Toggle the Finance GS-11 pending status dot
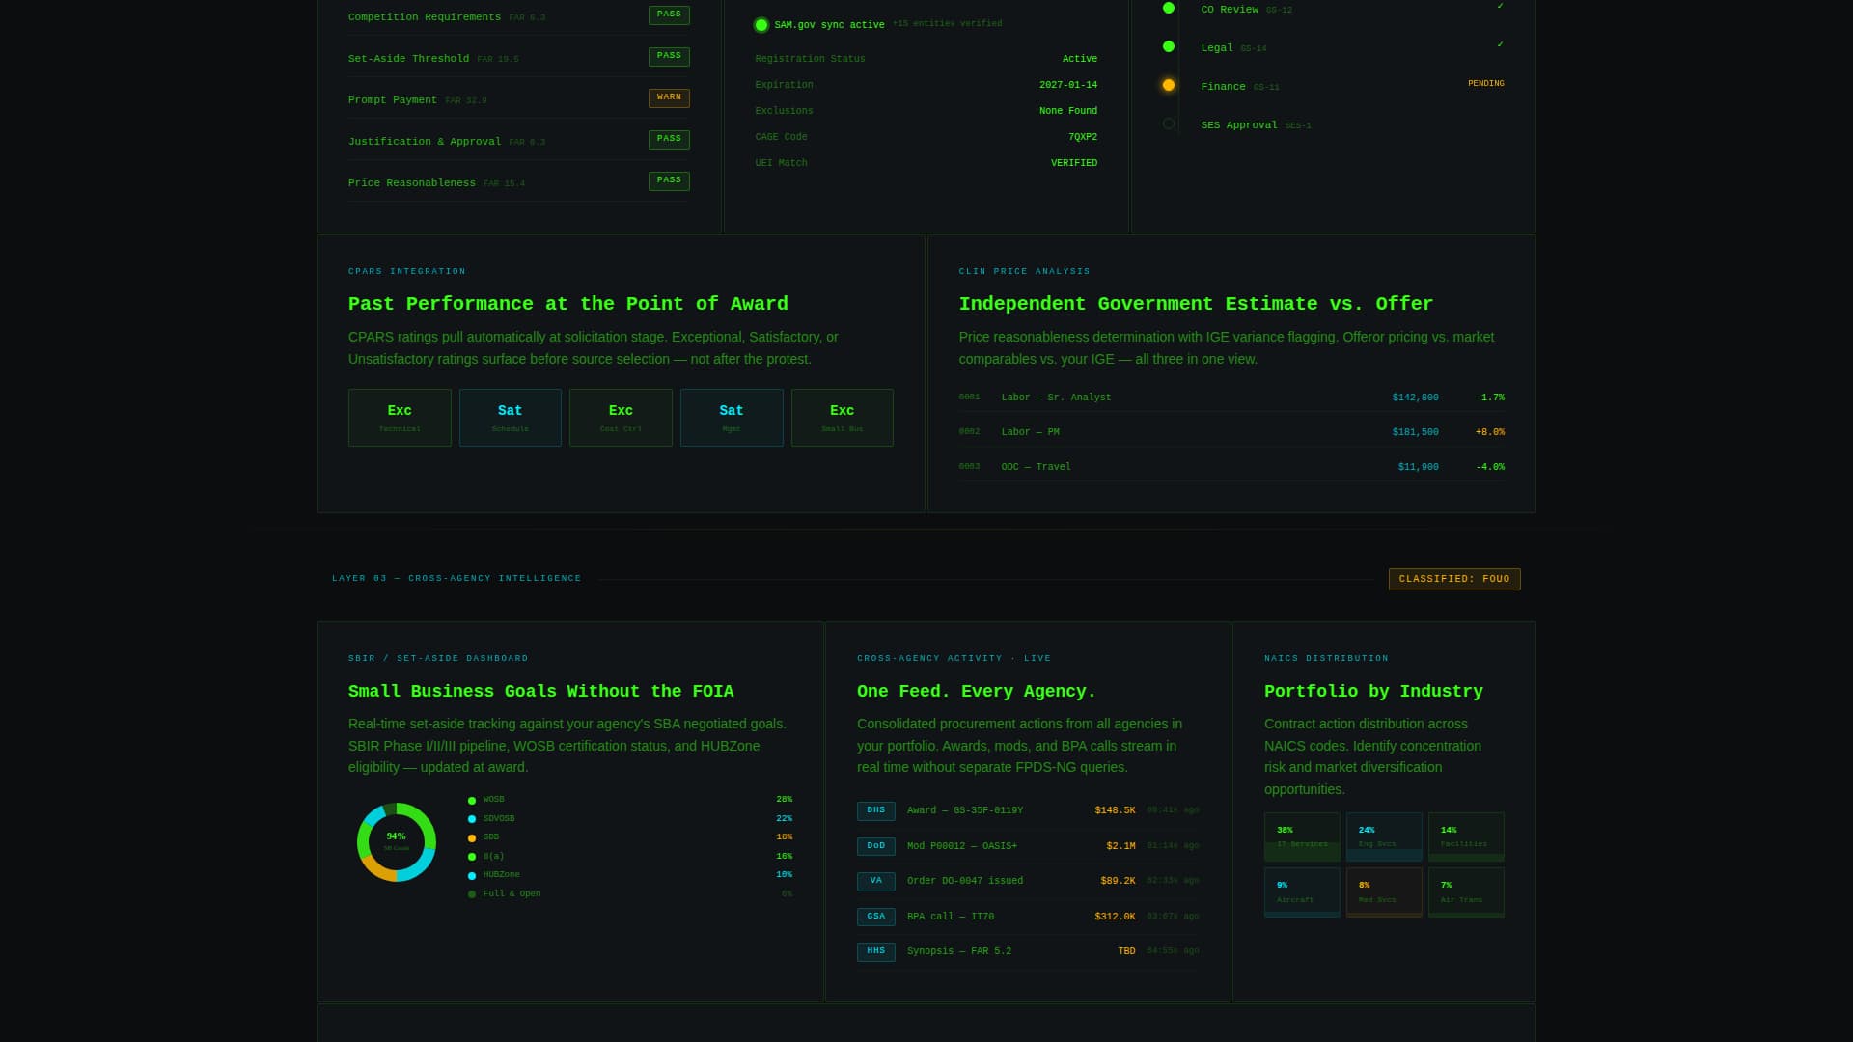 click(1169, 85)
